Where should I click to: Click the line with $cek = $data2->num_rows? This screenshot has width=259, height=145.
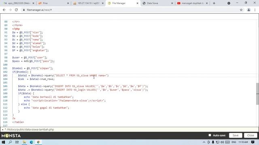[36, 79]
